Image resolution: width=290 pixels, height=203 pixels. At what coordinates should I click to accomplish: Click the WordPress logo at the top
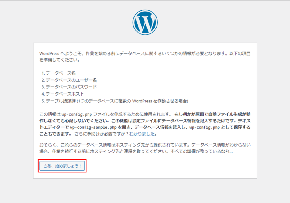point(145,22)
